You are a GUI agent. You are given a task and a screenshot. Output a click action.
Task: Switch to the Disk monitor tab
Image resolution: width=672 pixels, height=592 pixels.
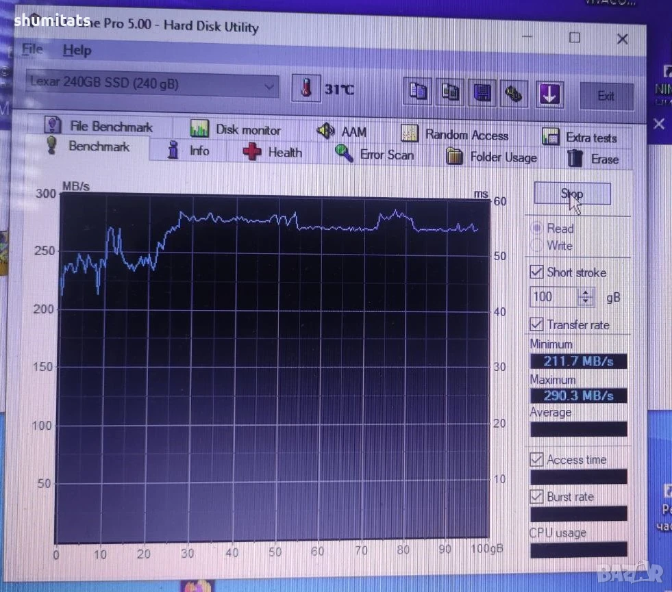pos(235,129)
